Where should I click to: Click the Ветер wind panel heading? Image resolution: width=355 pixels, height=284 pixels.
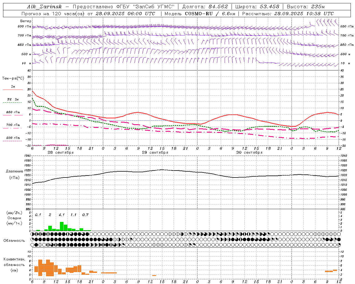(x=26, y=21)
